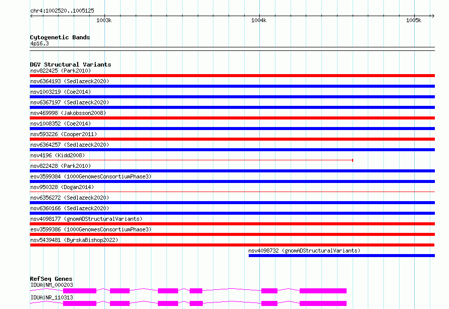Viewport: 449px width, 309px height.
Task: Click esv3599384 (1000GenomesConsortiumPhase3) label
Action: click(91, 176)
